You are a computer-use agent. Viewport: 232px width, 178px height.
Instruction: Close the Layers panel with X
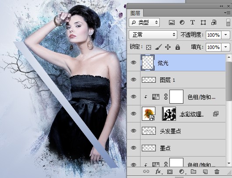228,7
